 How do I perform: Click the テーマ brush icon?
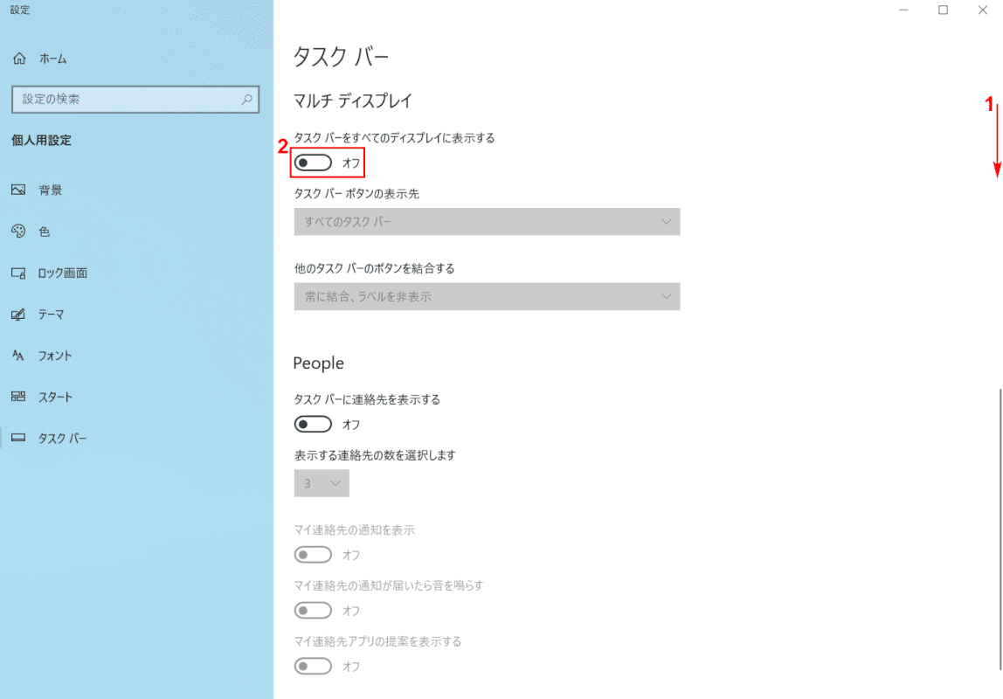tap(18, 314)
